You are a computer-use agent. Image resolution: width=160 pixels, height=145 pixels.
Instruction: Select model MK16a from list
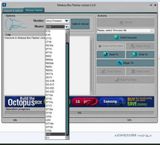pyautogui.click(x=55, y=45)
